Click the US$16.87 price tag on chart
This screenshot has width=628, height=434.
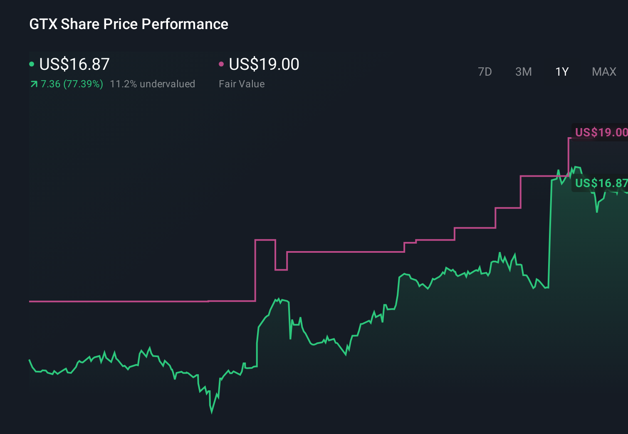(x=600, y=182)
